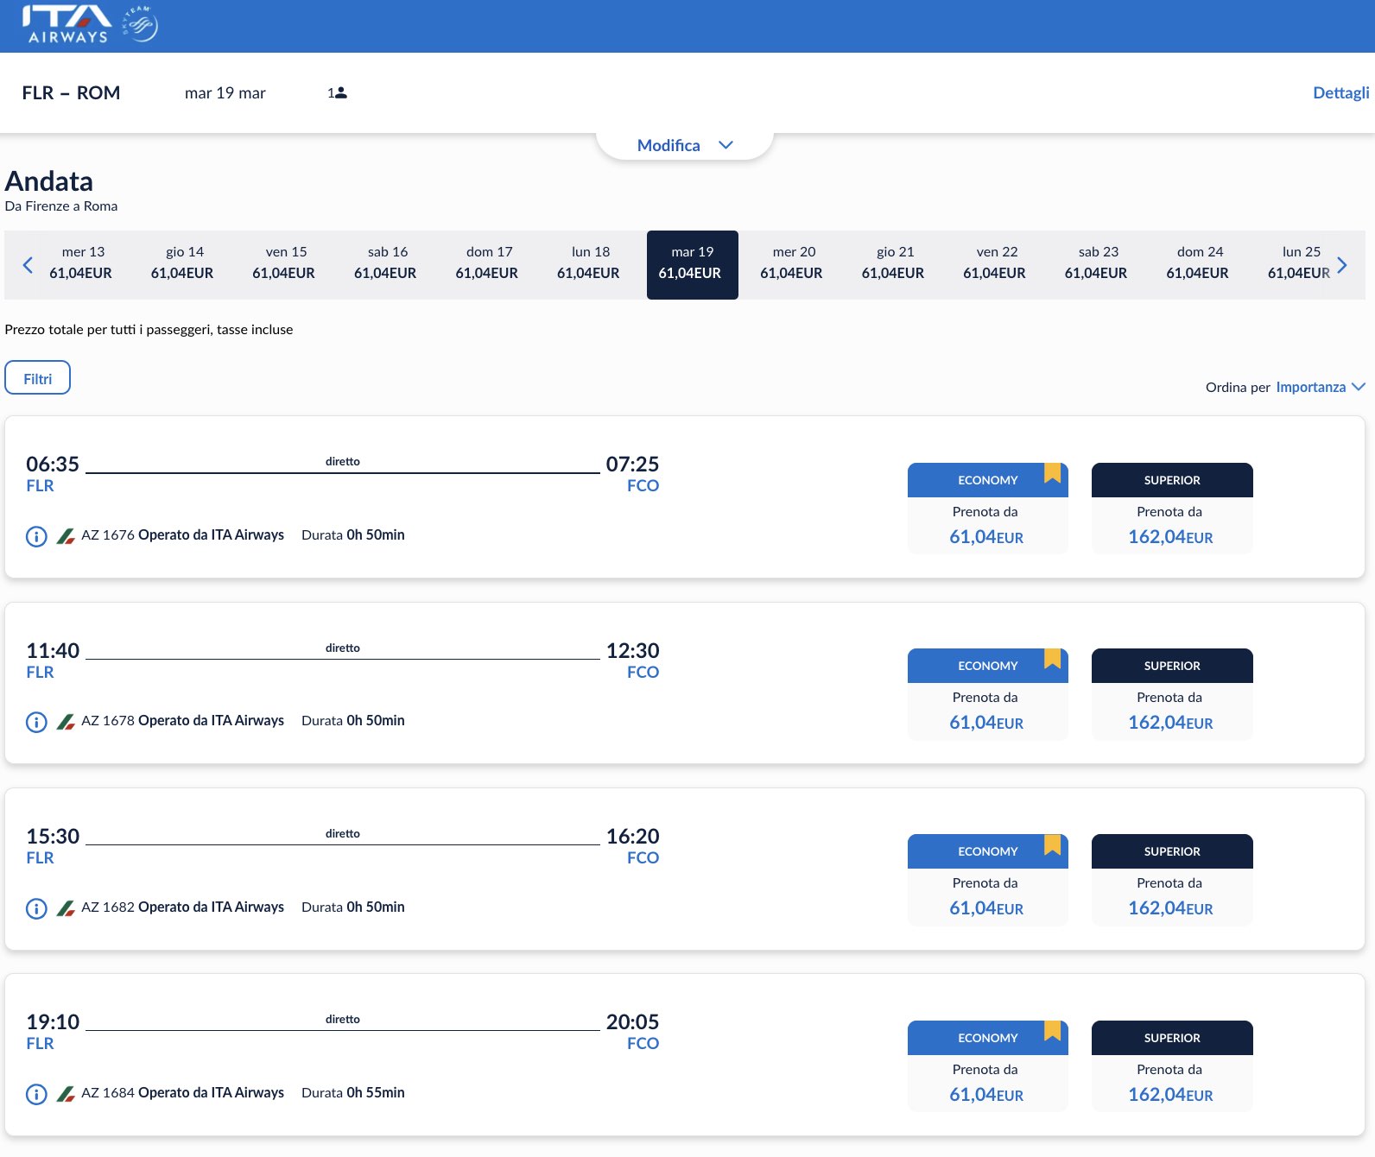1375x1157 pixels.
Task: Click the passenger count icon
Action: coord(338,93)
